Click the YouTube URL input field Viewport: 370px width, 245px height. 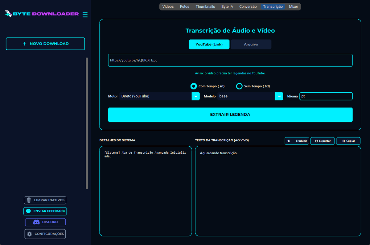click(230, 60)
